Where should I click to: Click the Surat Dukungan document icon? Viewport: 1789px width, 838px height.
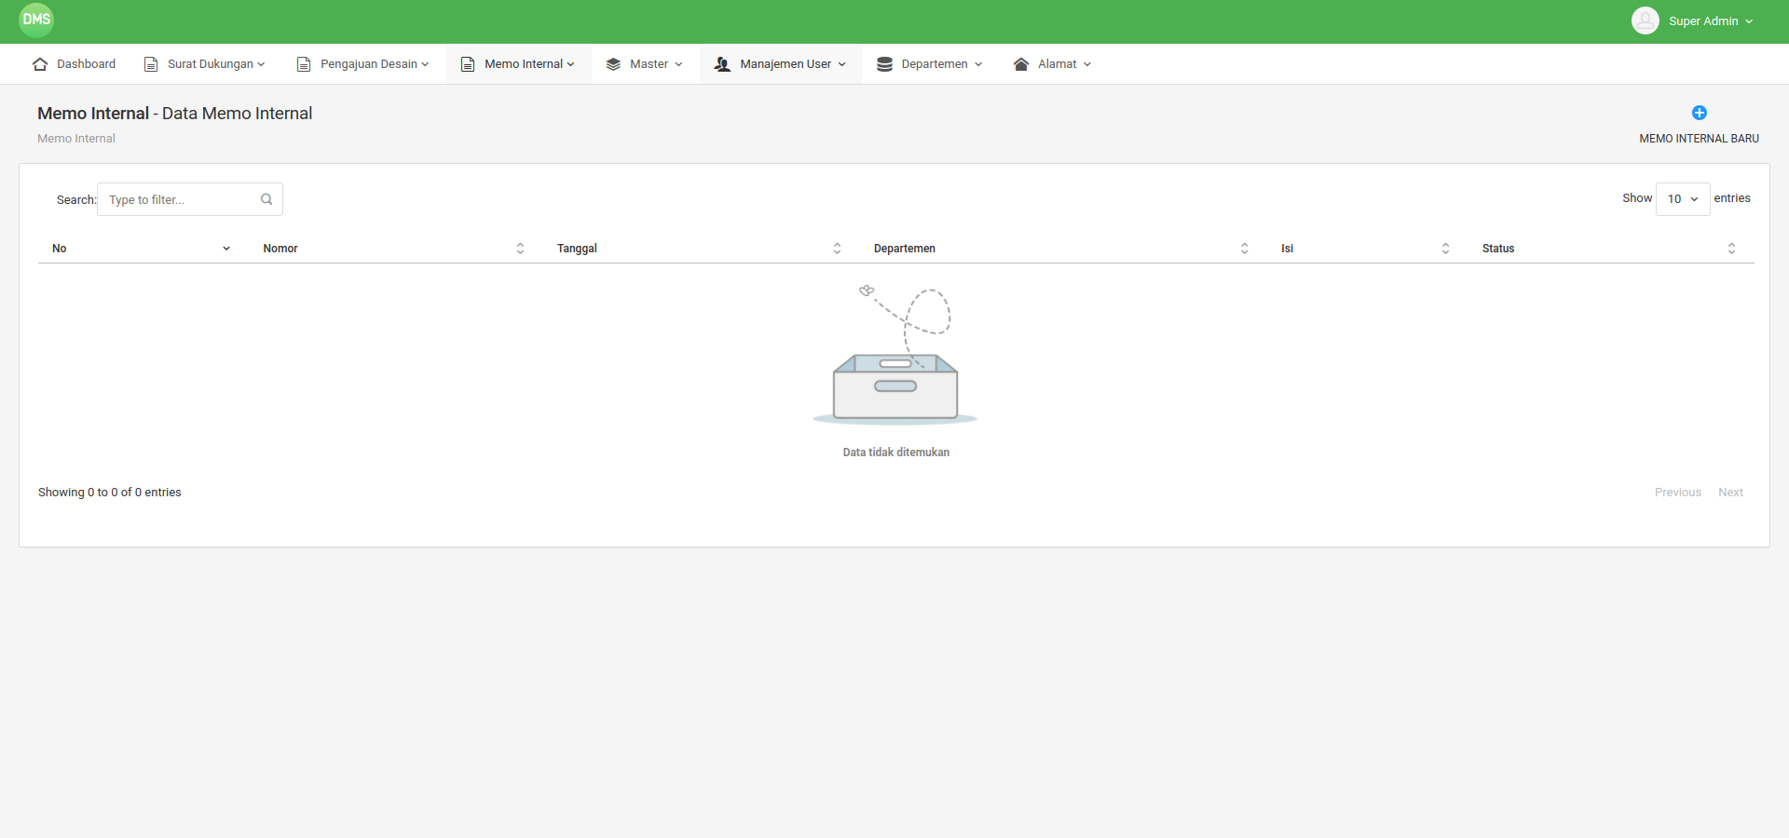152,63
